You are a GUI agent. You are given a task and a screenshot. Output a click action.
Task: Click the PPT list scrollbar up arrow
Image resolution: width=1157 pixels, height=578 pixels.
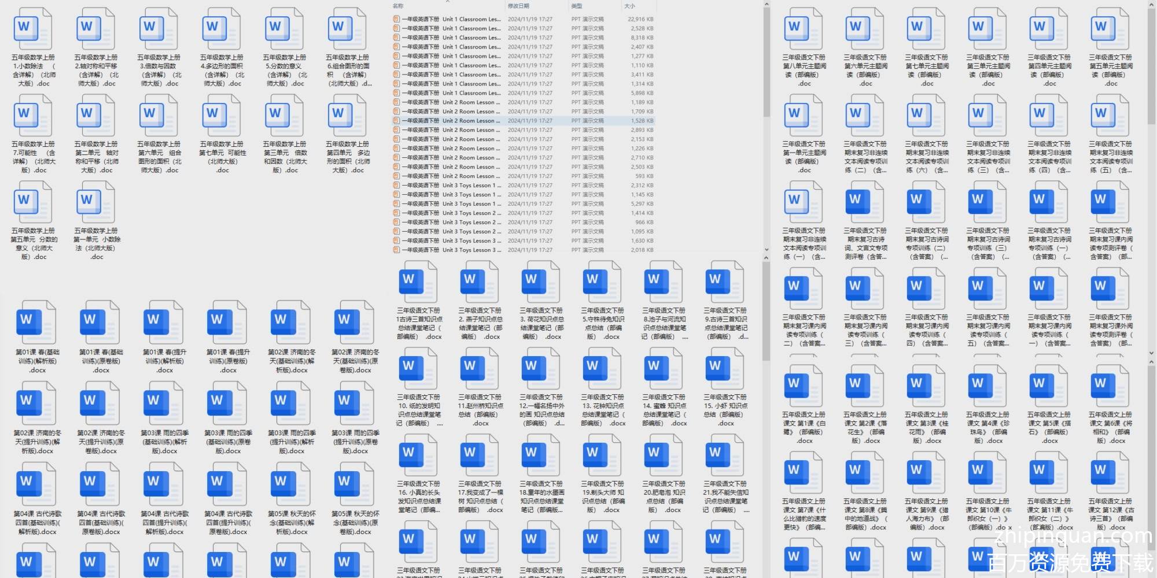(x=767, y=5)
